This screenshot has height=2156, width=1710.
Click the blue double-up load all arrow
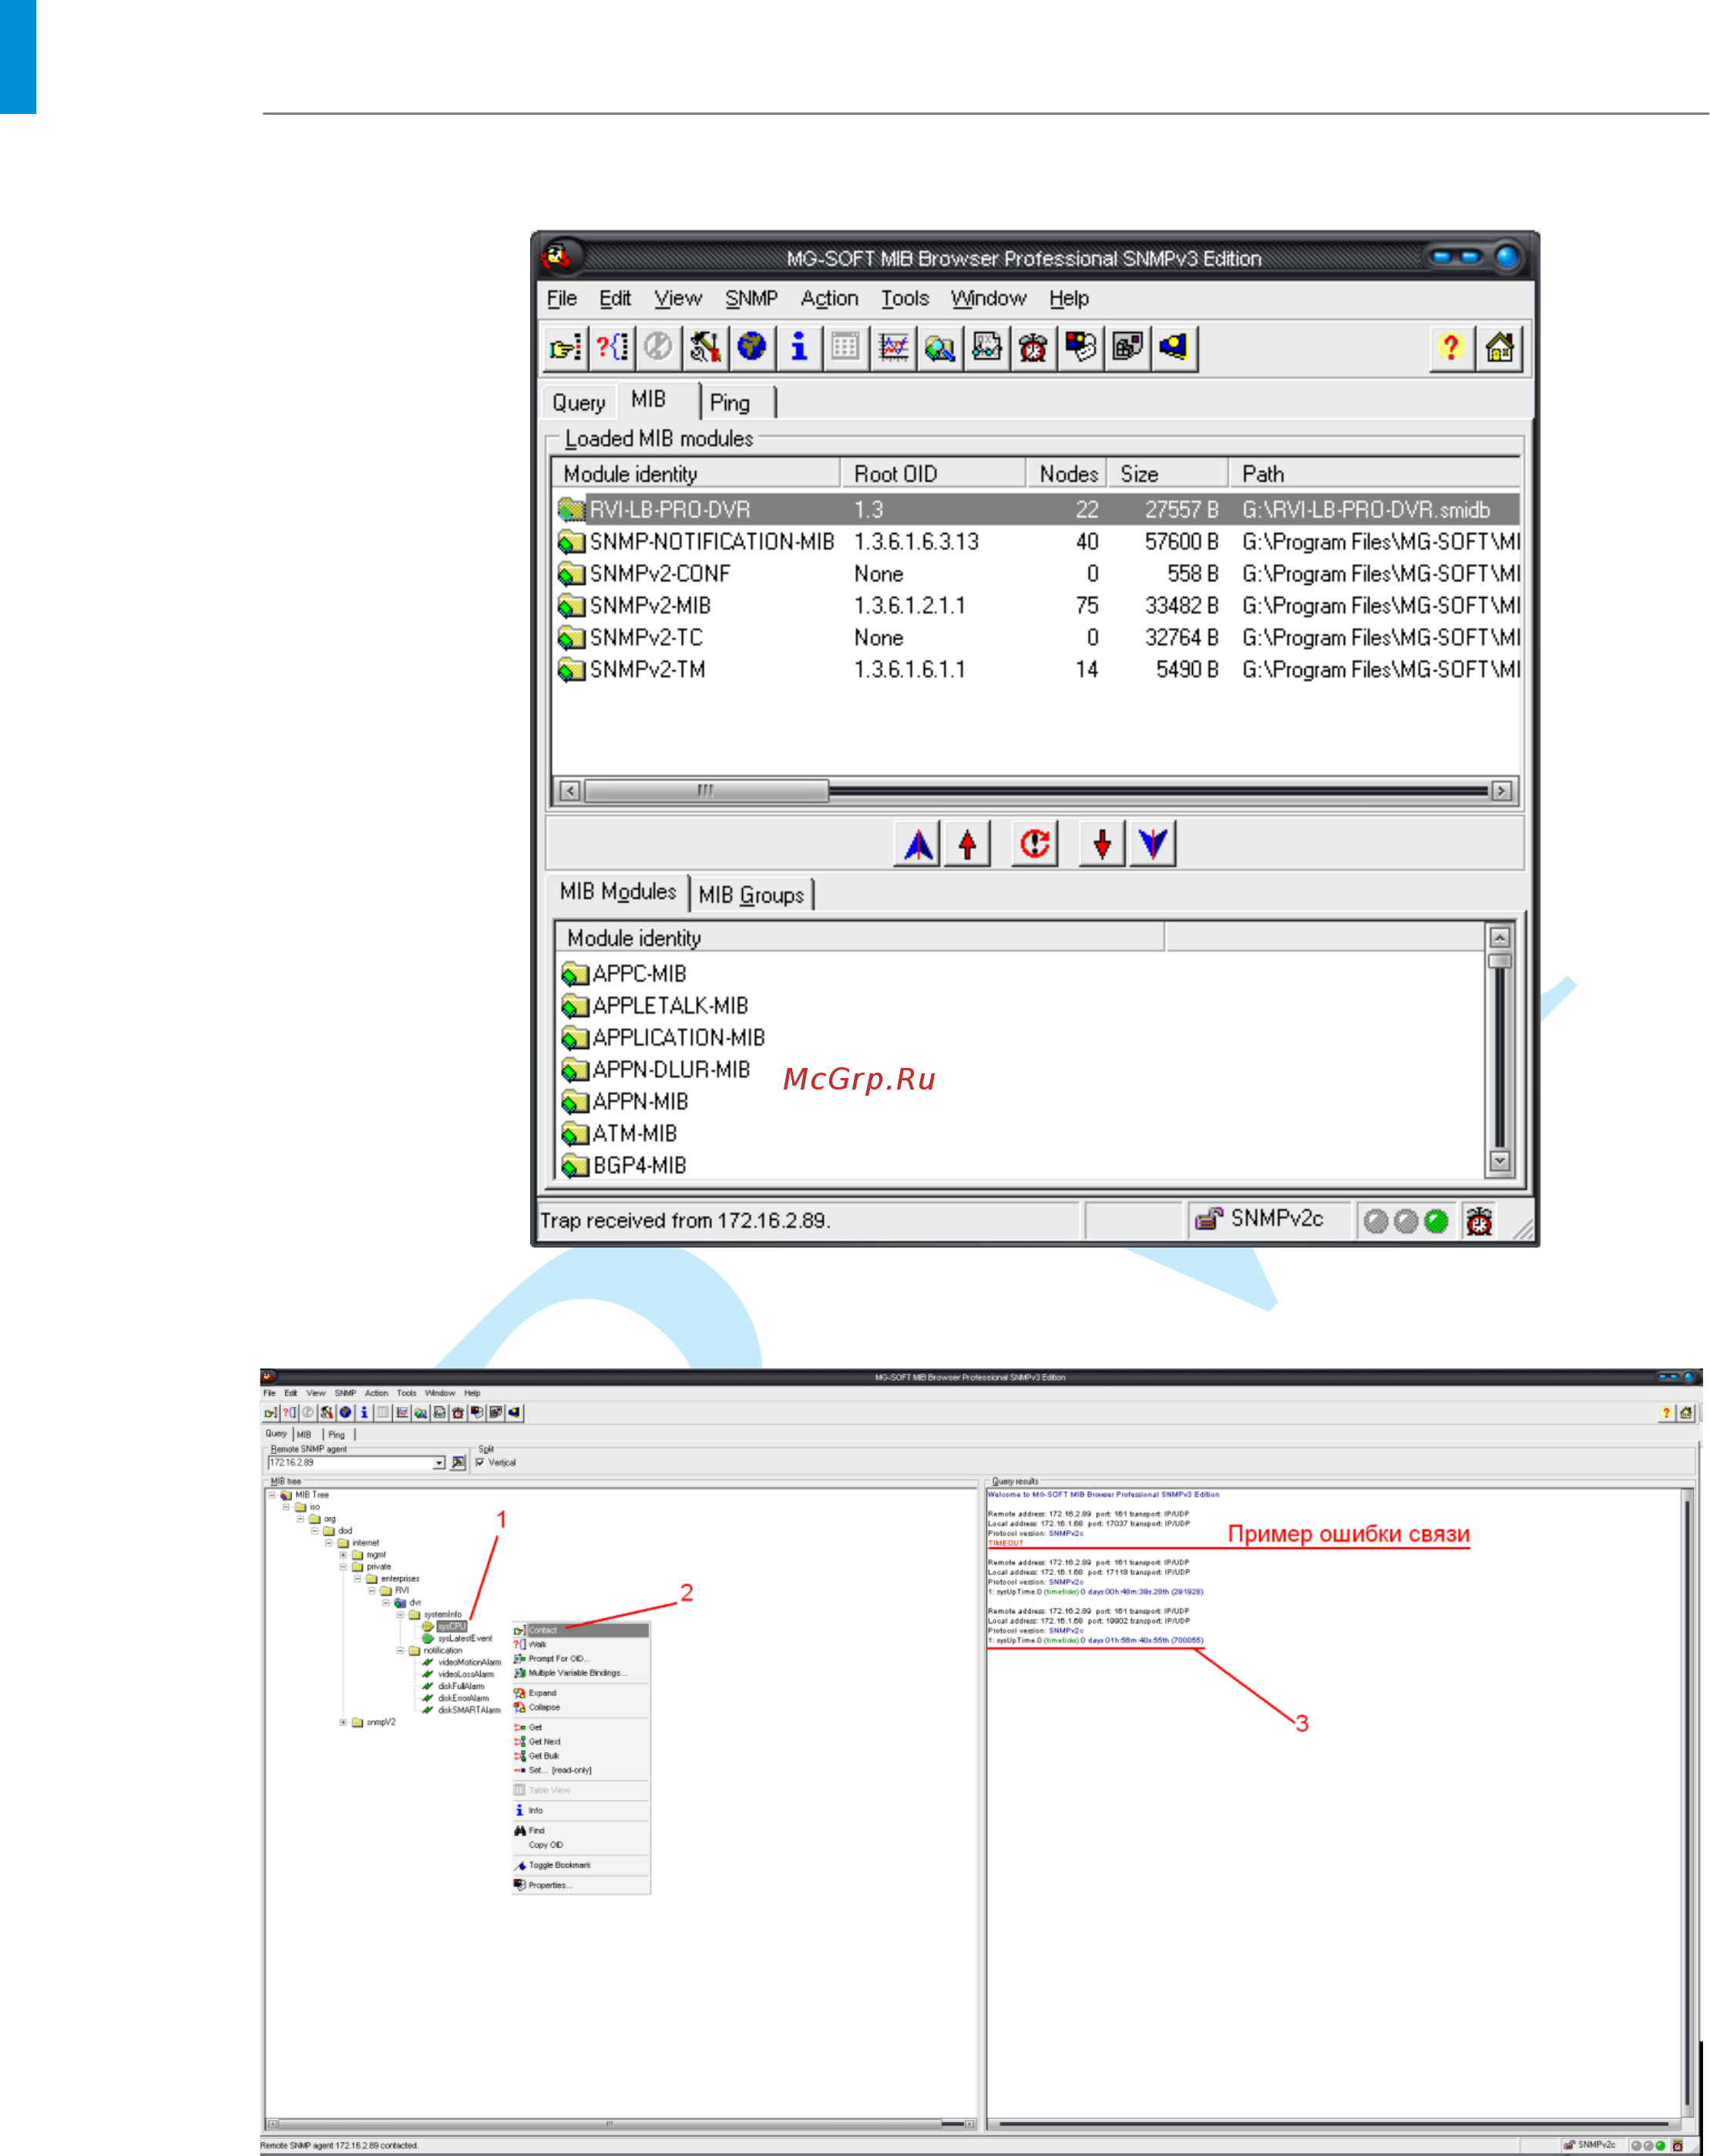click(x=917, y=844)
